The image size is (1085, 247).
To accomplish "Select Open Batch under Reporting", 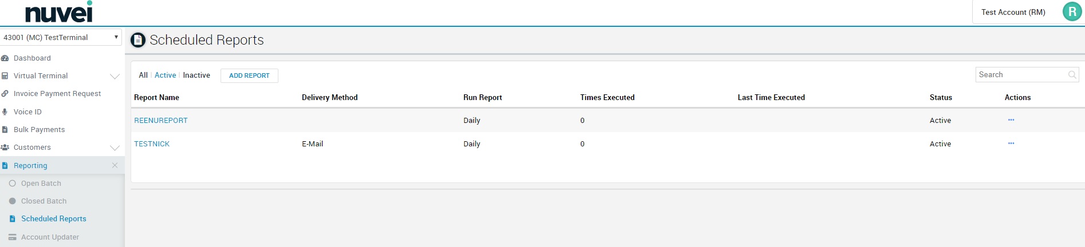I will pyautogui.click(x=41, y=184).
